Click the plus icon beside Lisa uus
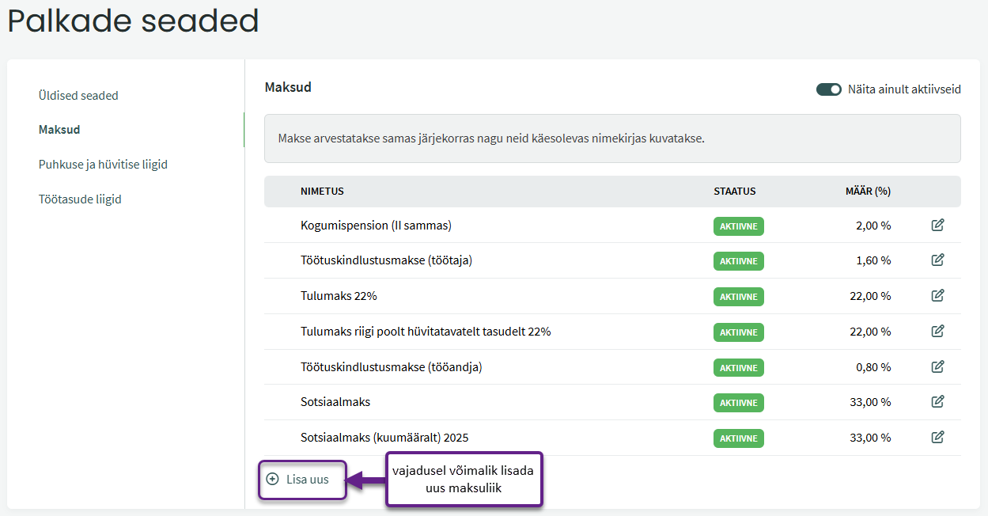This screenshot has width=988, height=516. 273,479
